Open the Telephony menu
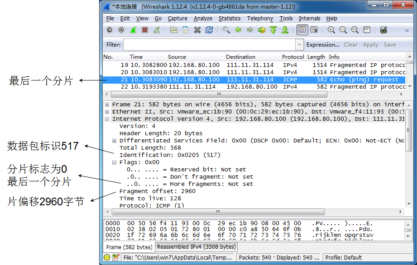Screen dimensions: 417x265 click(x=260, y=19)
